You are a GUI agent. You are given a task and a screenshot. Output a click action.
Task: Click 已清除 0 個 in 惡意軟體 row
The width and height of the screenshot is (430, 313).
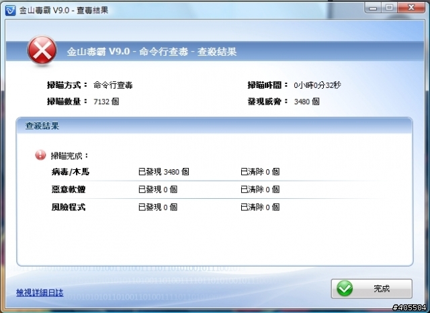tap(260, 189)
